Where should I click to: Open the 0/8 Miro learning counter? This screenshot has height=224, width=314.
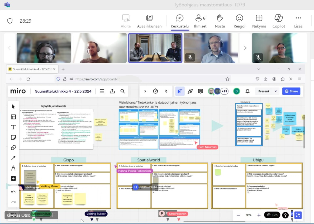click(x=272, y=215)
